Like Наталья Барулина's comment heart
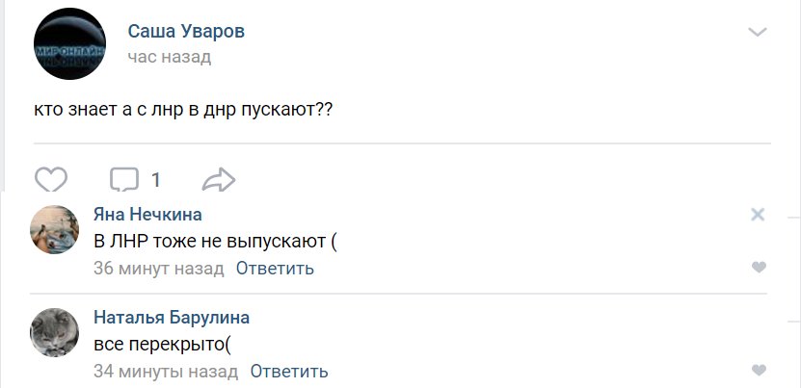Viewport: 801px width, 388px height. pos(760,370)
